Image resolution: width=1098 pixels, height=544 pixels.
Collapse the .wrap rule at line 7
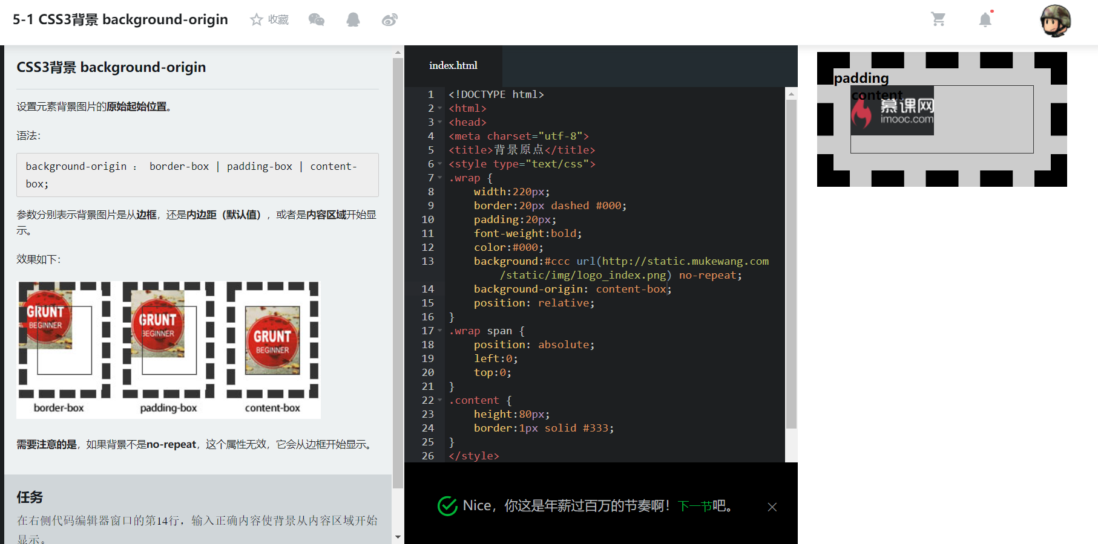click(x=438, y=178)
